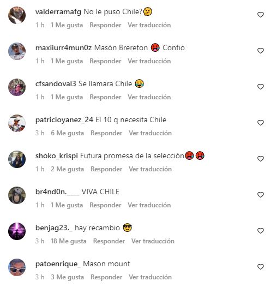Reply to cfsandoval3's comment

tap(105, 97)
